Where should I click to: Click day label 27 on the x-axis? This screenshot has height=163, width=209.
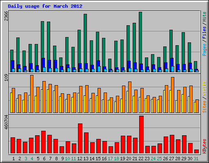click(171, 159)
